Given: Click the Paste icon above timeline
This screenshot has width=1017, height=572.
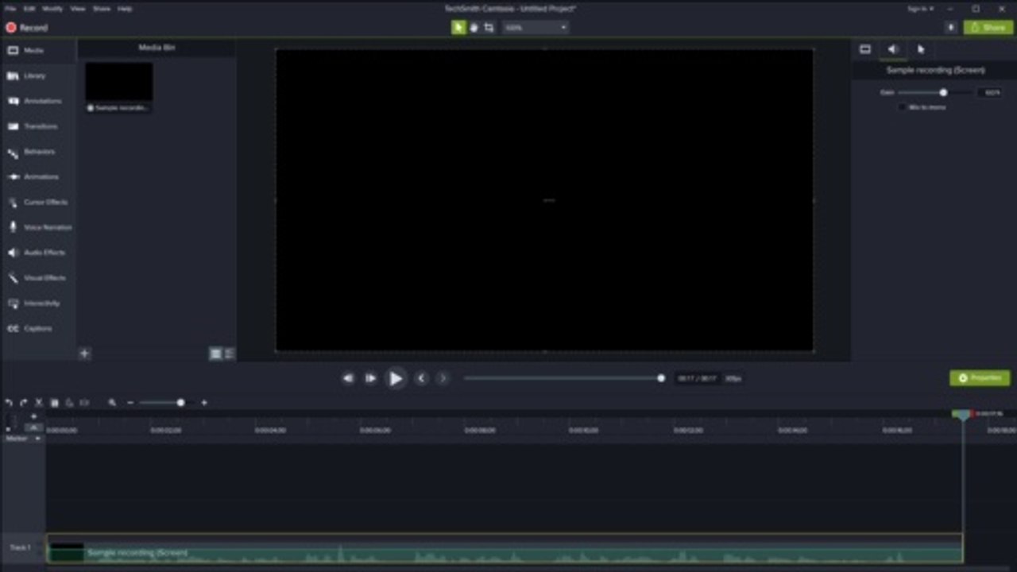Looking at the screenshot, I should point(69,403).
